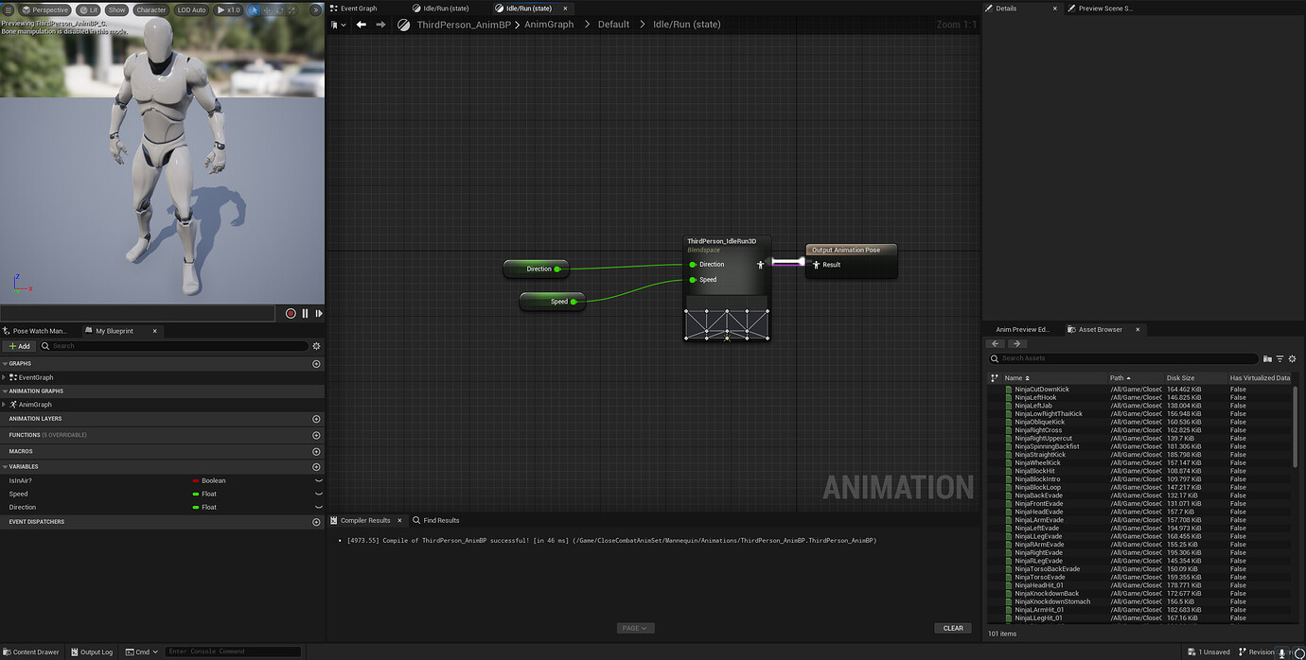The height and width of the screenshot is (660, 1306).
Task: Switch to the Preview Scene Settings tab
Action: (x=1101, y=9)
